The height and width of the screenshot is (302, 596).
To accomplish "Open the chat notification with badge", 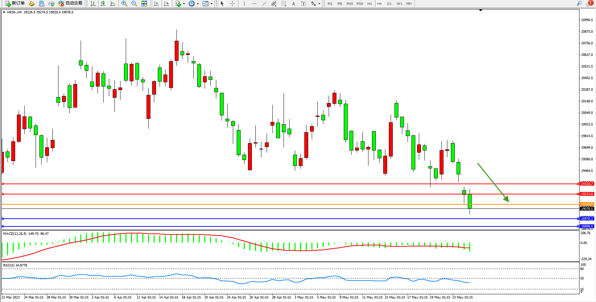I will [x=589, y=4].
